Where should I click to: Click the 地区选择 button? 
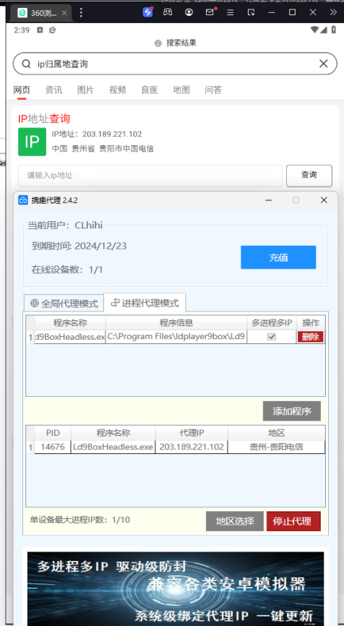(235, 521)
